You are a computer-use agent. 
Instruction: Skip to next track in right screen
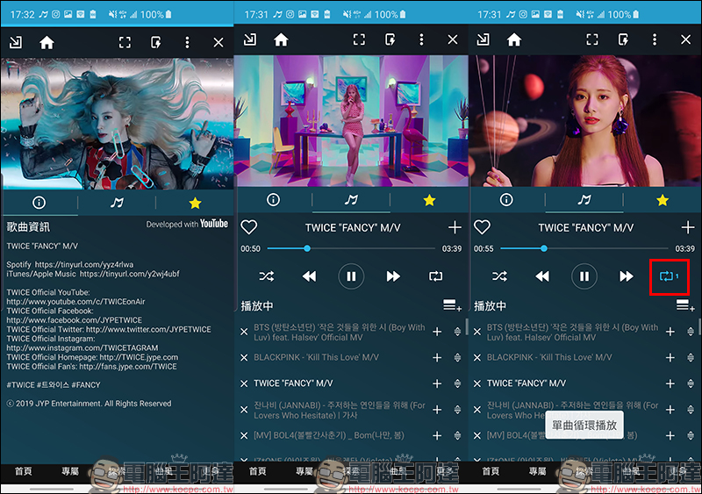click(x=627, y=276)
